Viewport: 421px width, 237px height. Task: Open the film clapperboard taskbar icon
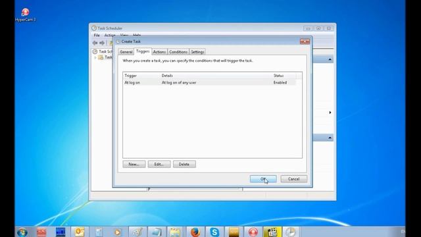tap(272, 232)
